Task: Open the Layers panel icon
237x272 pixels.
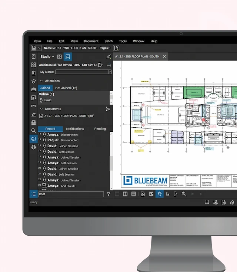Action: [x=34, y=81]
